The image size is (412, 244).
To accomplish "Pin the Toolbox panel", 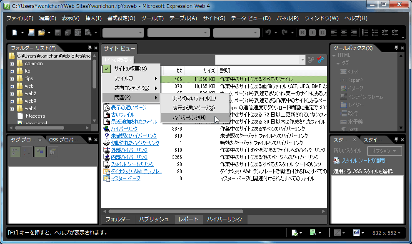I will point(396,48).
